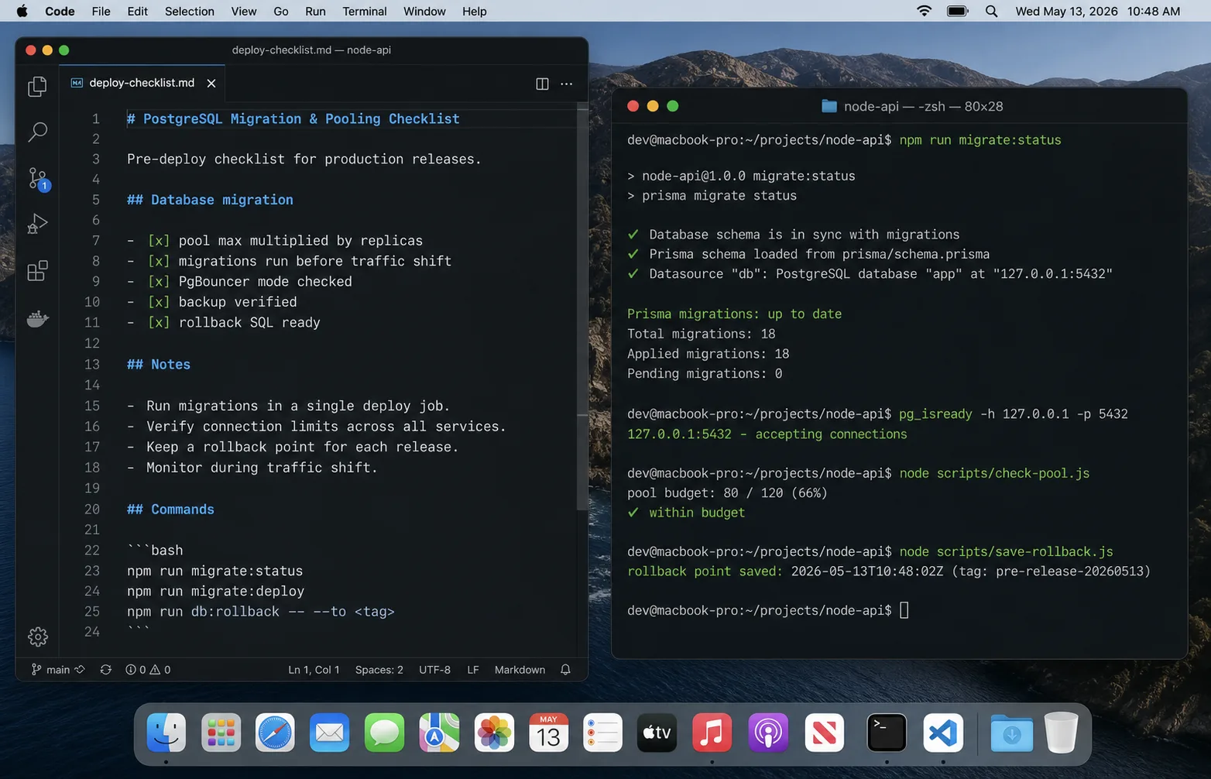Open Reminders from the Dock

pyautogui.click(x=602, y=733)
